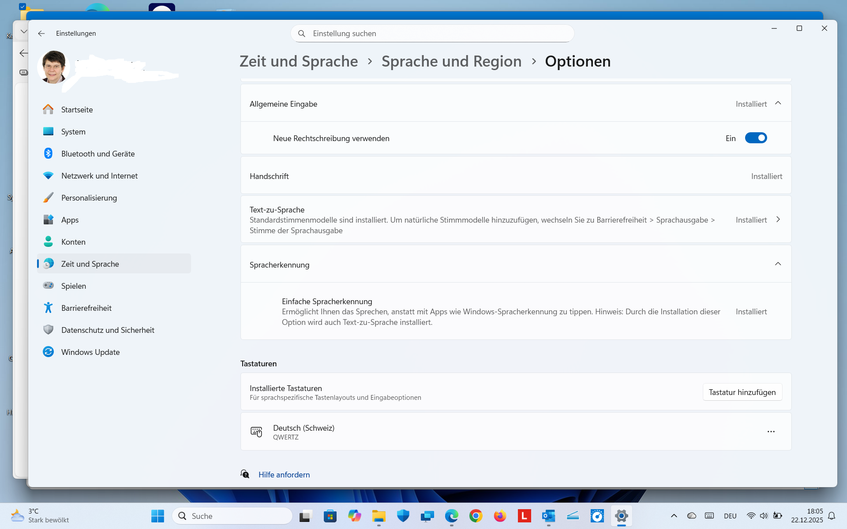Click the Barrierefreiheit accessibility icon
This screenshot has height=529, width=847.
coord(48,308)
